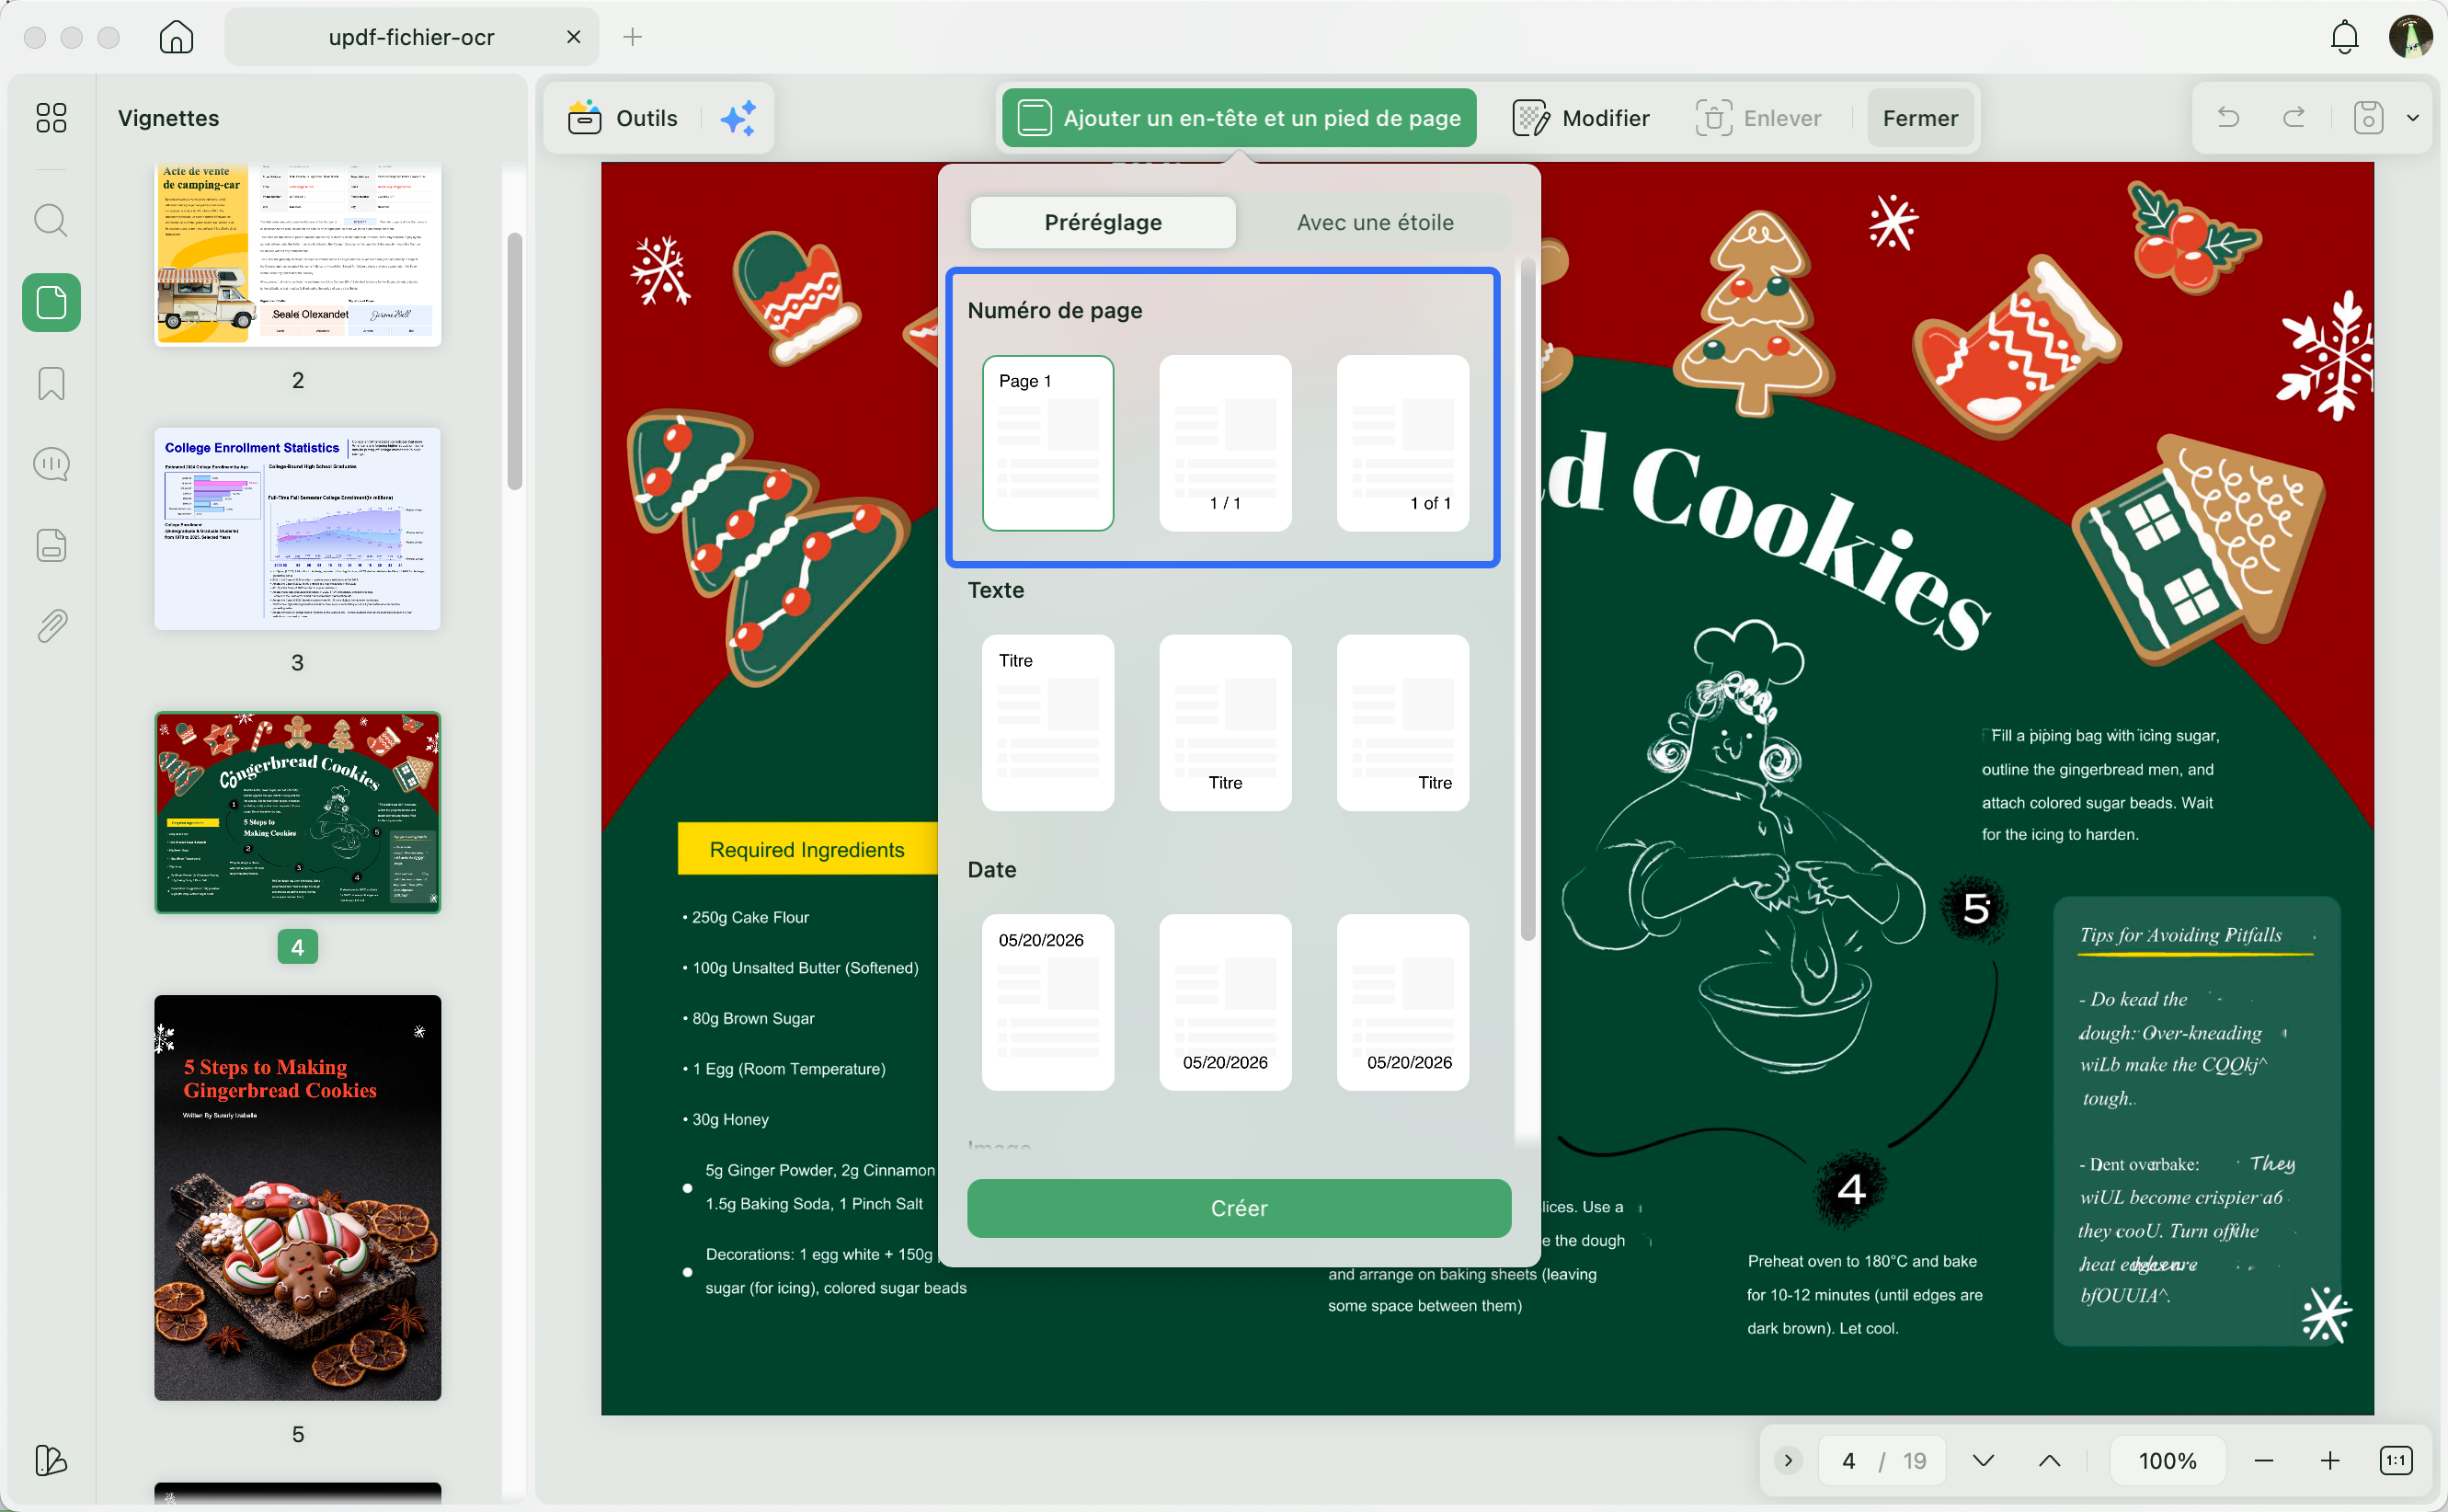Redo the last action

pyautogui.click(x=2294, y=118)
